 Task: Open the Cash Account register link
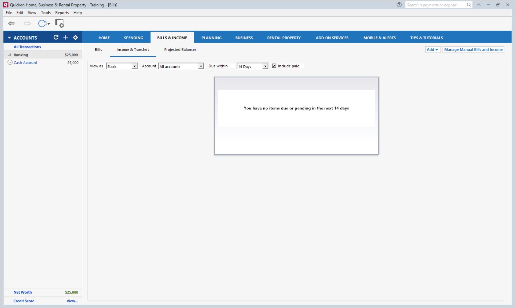point(25,63)
